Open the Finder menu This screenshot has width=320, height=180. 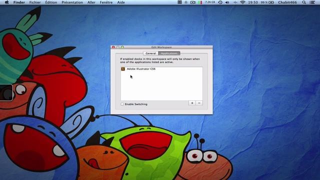[19, 2]
